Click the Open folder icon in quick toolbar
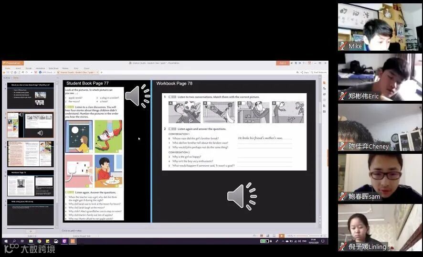Image resolution: width=423 pixels, height=257 pixels. [4, 72]
